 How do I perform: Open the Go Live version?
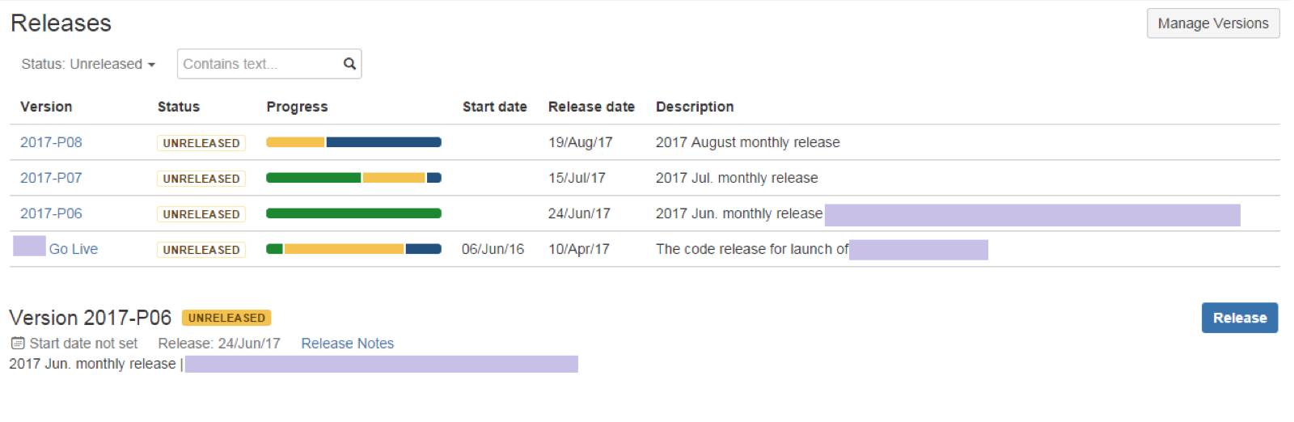[73, 249]
